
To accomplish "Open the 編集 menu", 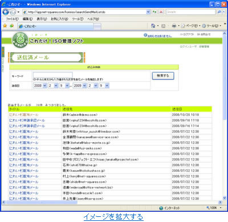I will pos(27,19).
